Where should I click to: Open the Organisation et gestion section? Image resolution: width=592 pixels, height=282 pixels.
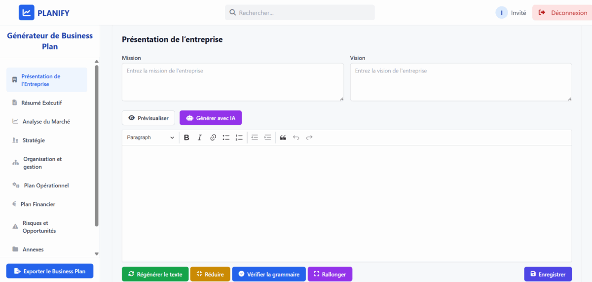tap(47, 163)
